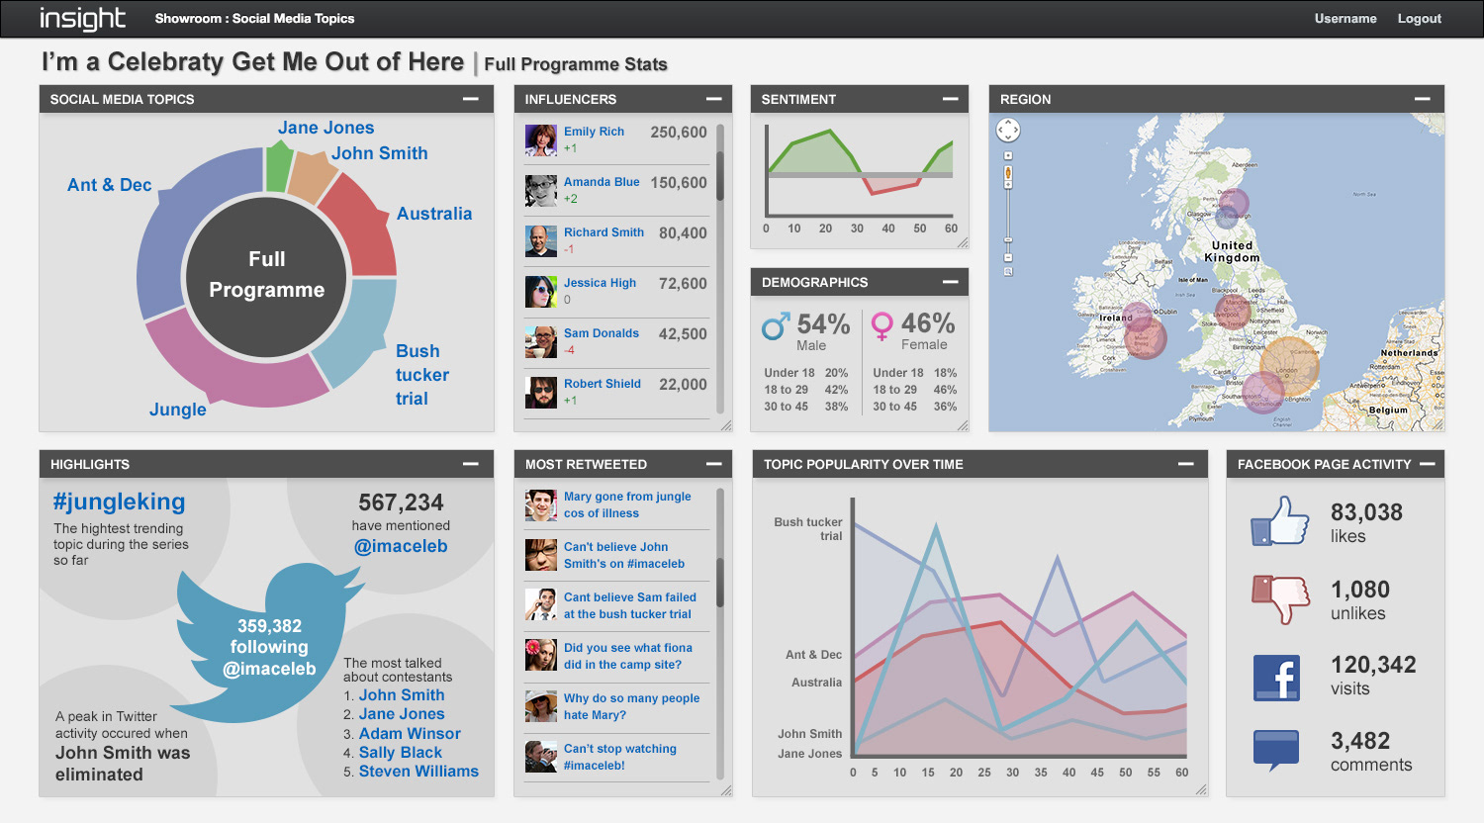This screenshot has height=823, width=1484.
Task: Open tweet 'Can't stop watching #imaceleb!'
Action: point(619,757)
